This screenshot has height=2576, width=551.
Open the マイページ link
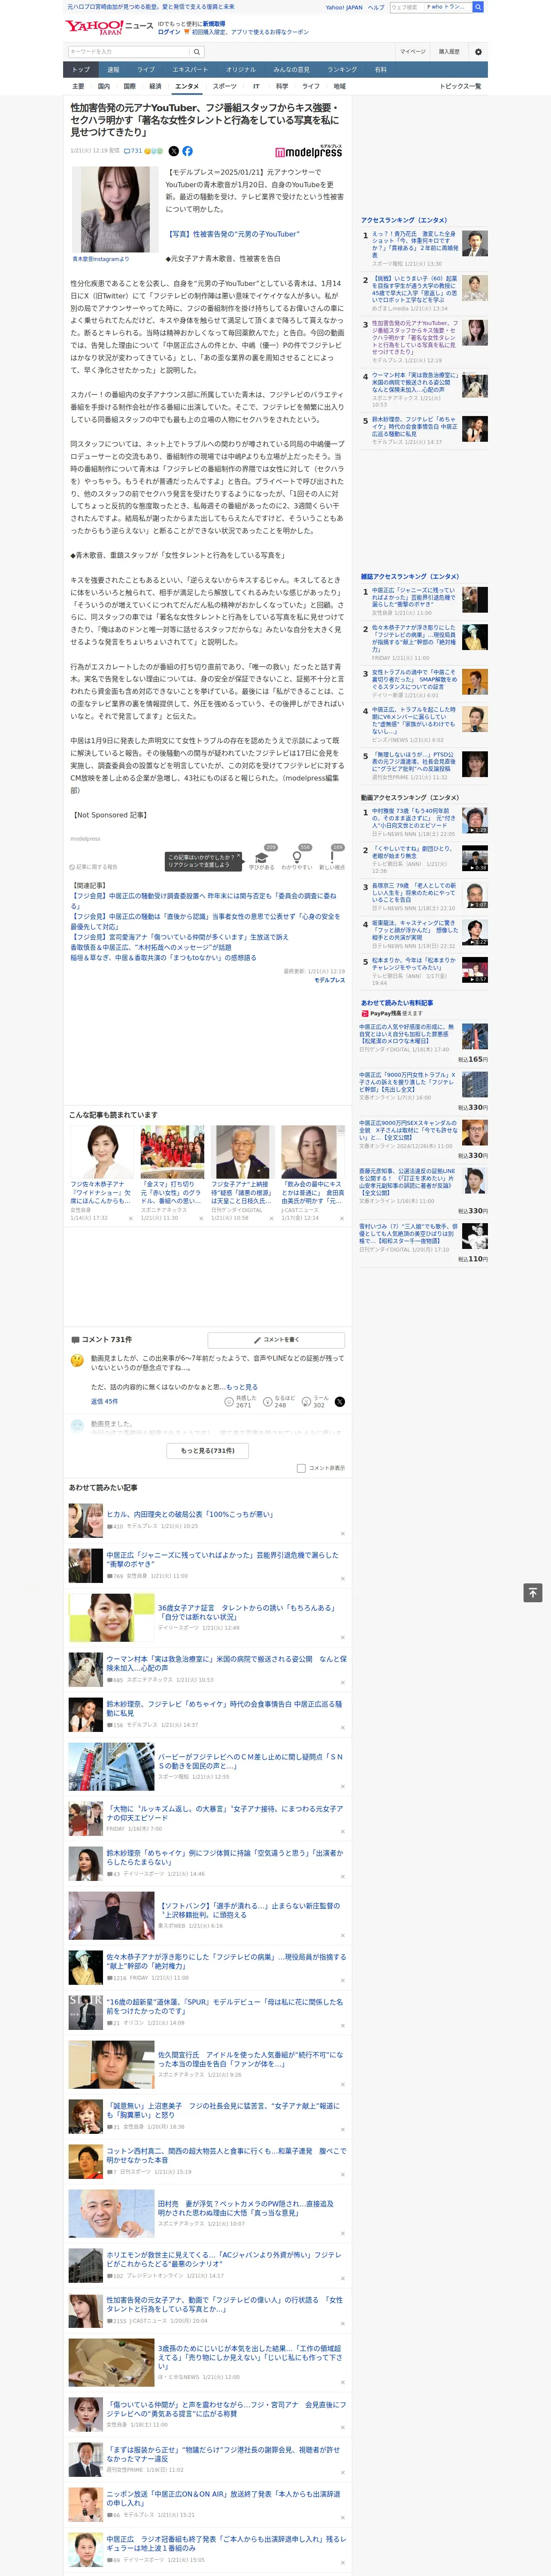click(x=413, y=51)
